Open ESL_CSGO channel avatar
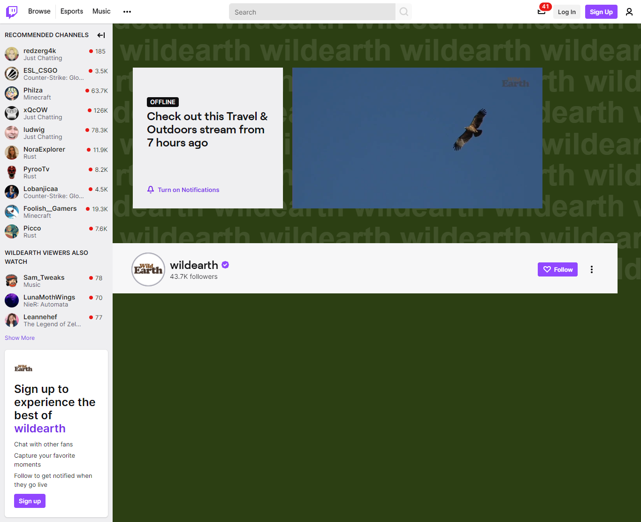 [12, 74]
